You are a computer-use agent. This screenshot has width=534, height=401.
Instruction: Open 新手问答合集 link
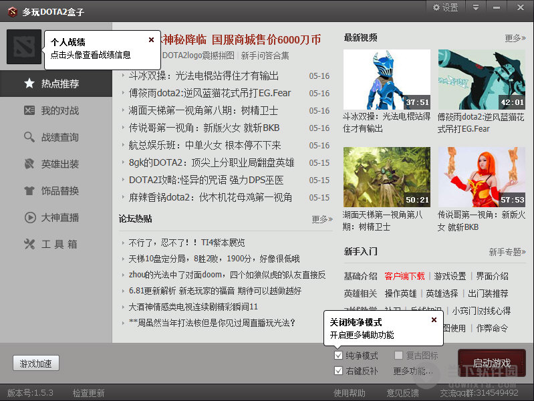tap(265, 55)
